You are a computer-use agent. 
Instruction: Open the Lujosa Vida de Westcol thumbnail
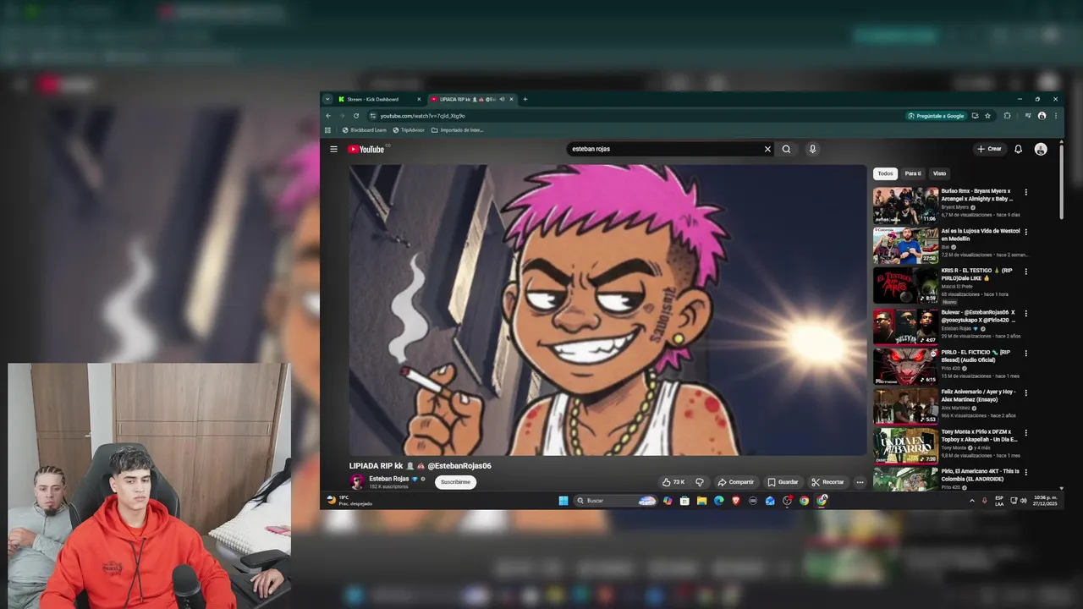coord(905,246)
